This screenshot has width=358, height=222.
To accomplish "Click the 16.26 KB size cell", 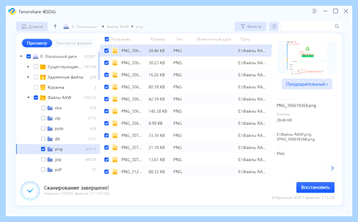I will click(156, 75).
